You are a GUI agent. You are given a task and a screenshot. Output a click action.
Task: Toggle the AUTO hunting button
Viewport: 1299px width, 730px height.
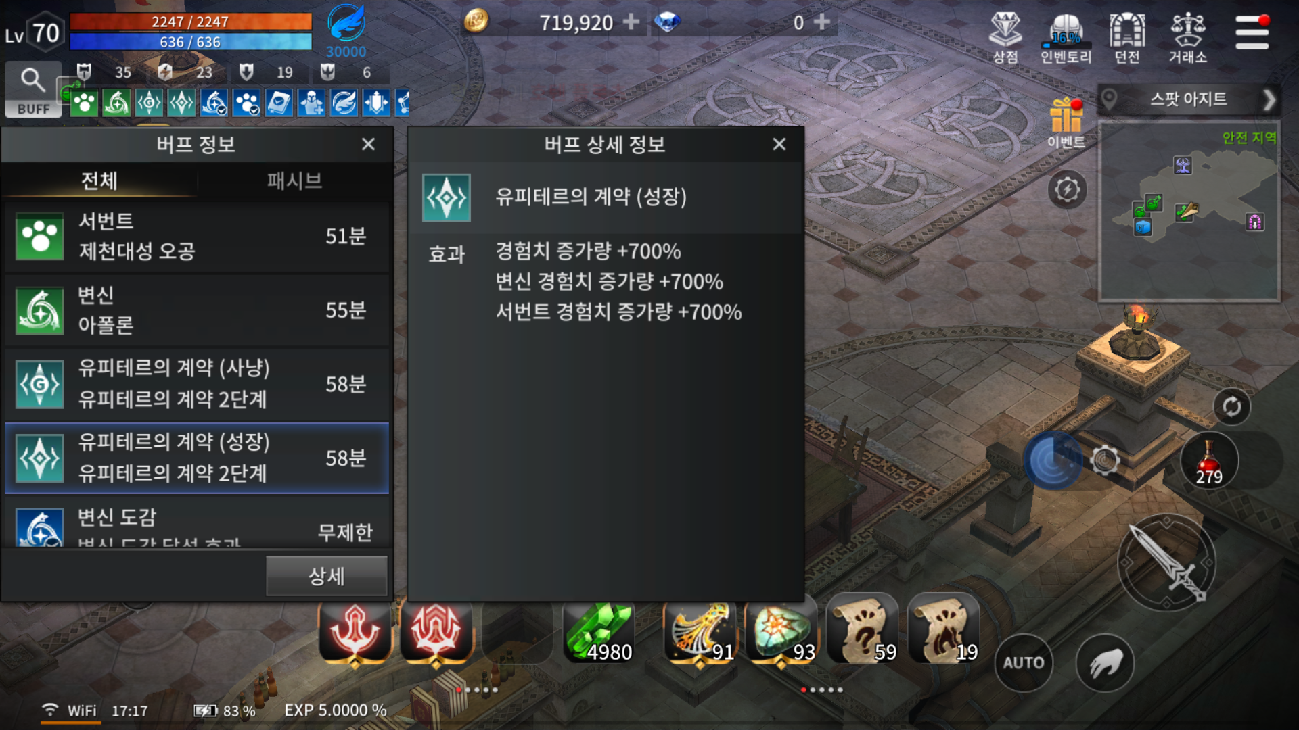click(x=1023, y=663)
